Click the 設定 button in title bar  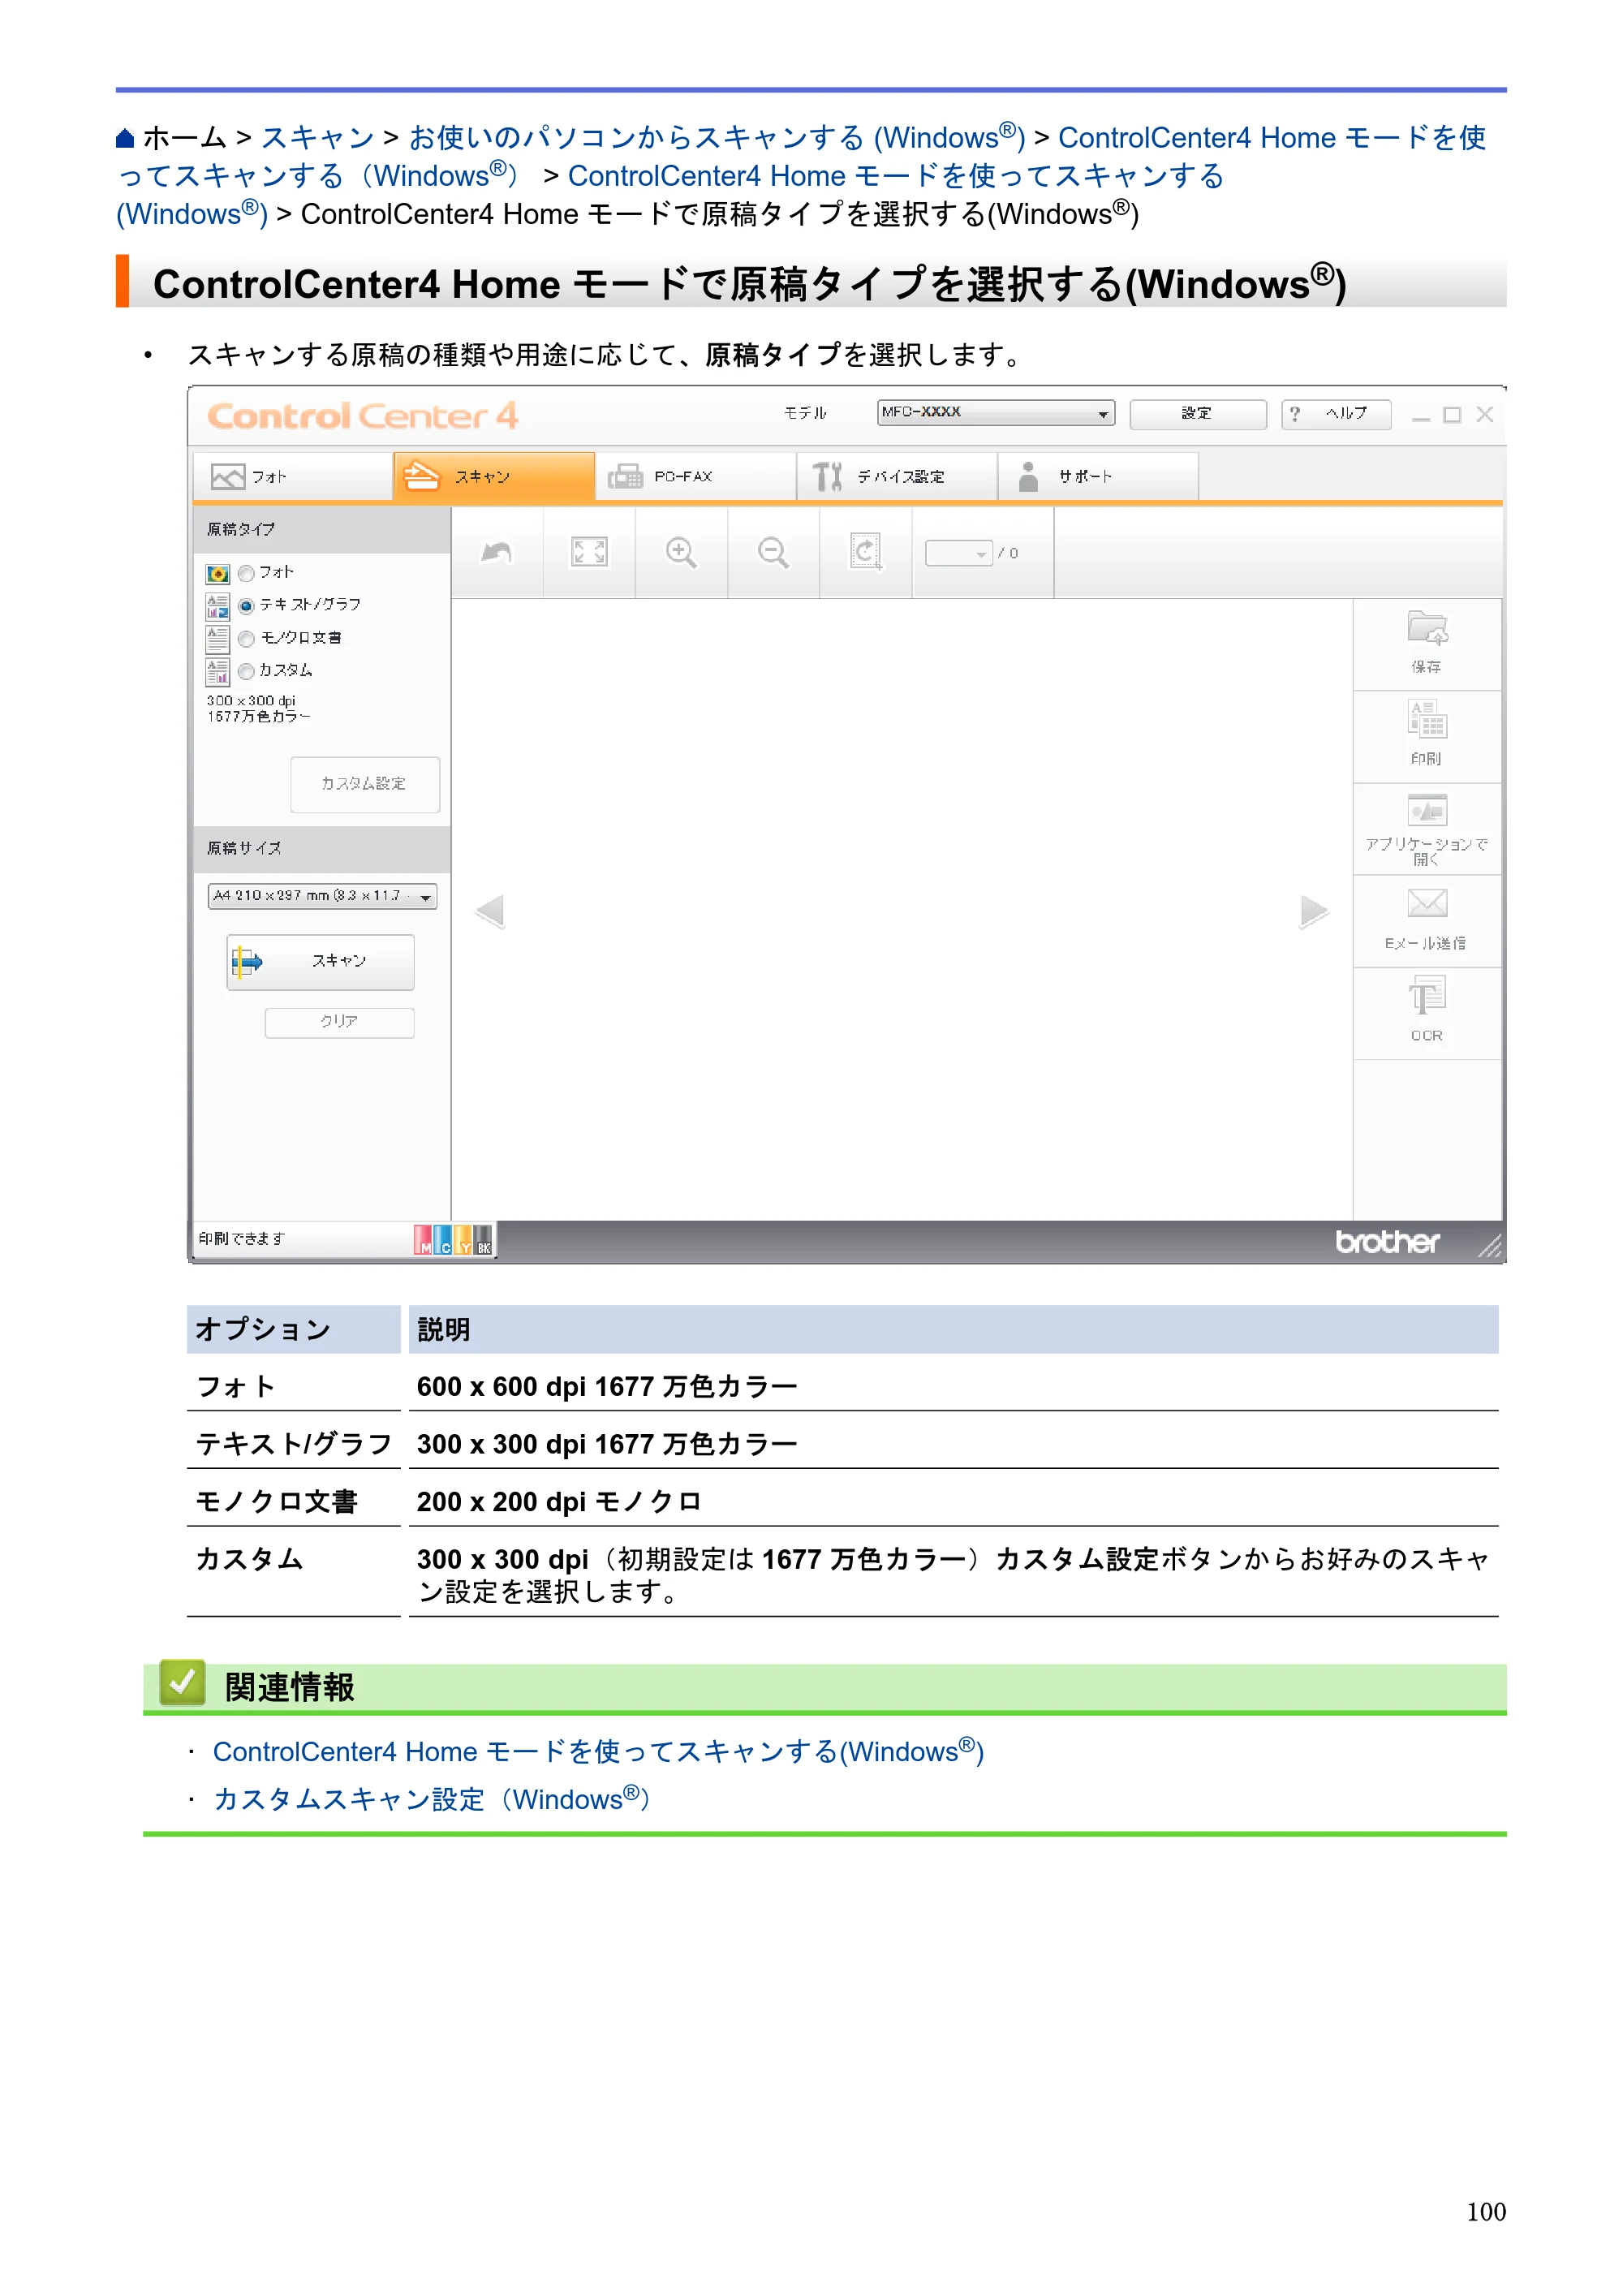[x=1197, y=414]
